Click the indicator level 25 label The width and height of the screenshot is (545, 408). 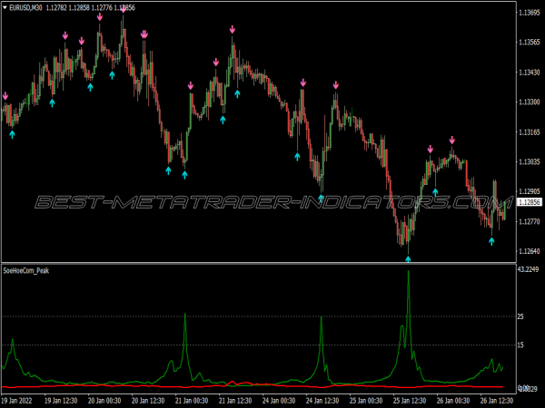tap(520, 316)
